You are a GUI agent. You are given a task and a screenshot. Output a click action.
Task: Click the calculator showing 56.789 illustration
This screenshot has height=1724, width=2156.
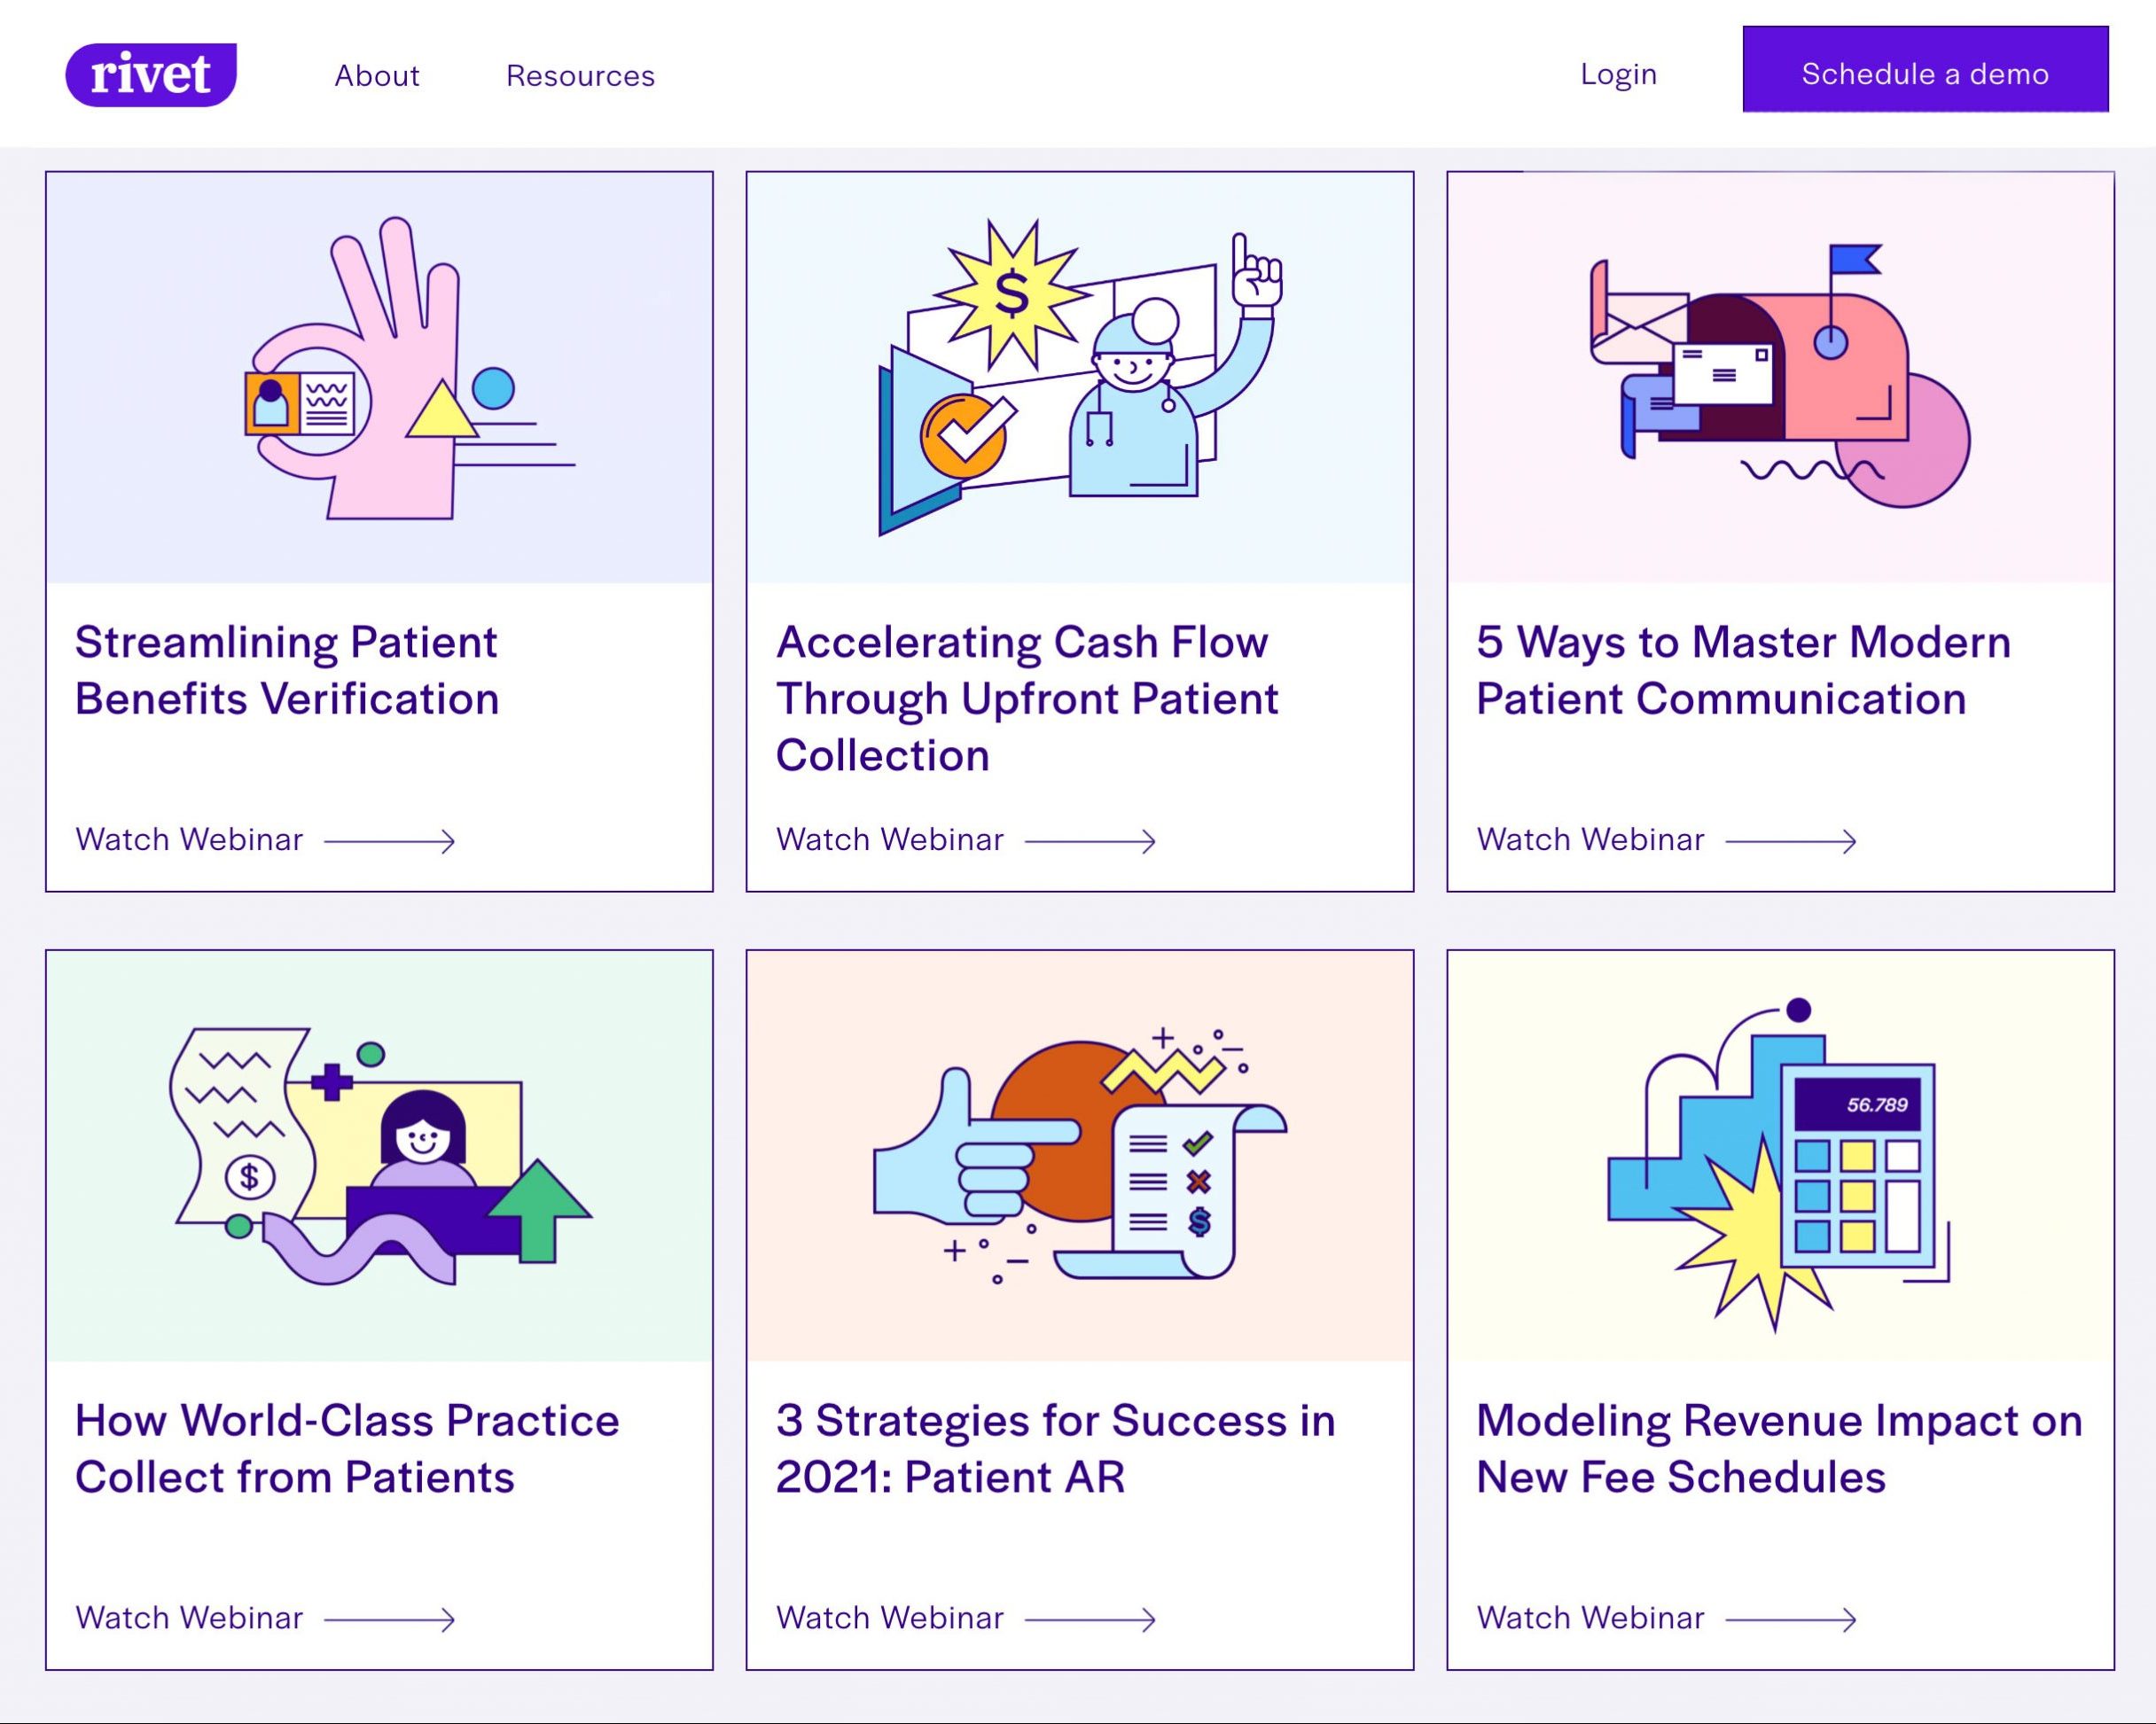1780,1156
